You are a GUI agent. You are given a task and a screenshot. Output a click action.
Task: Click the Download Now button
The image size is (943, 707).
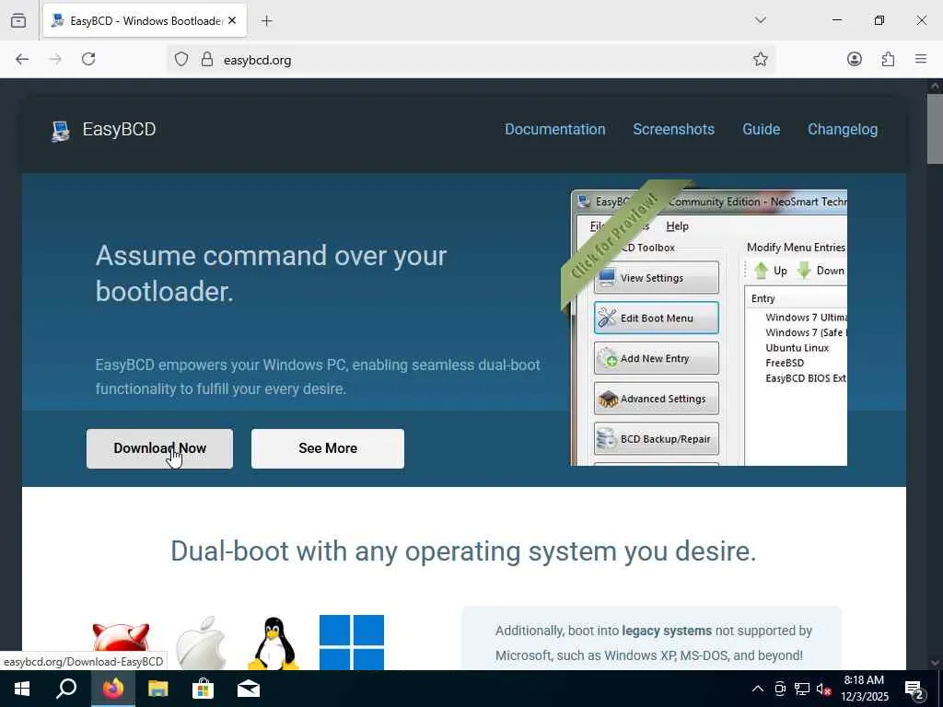pos(159,448)
